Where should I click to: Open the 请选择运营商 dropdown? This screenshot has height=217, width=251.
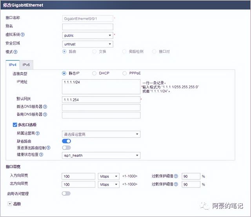(x=101, y=134)
